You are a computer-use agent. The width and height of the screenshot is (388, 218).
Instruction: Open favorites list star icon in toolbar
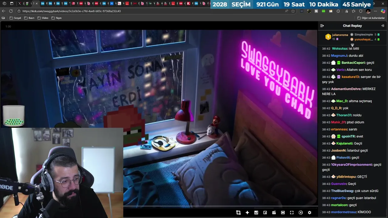point(353,11)
